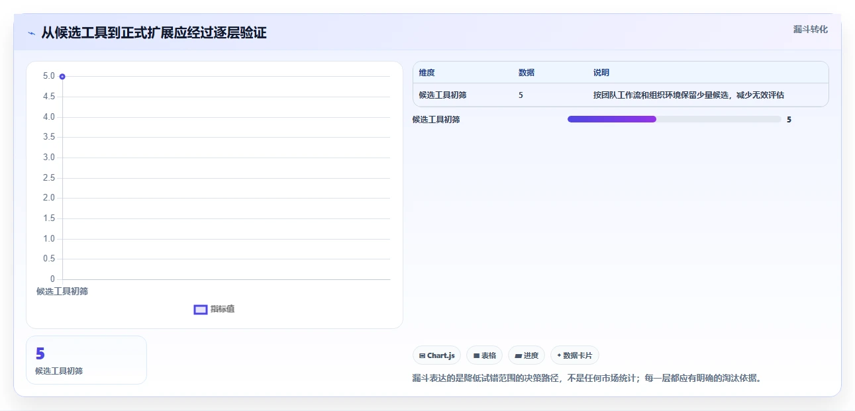
Task: Click the y-axis value 0
Action: 52,279
